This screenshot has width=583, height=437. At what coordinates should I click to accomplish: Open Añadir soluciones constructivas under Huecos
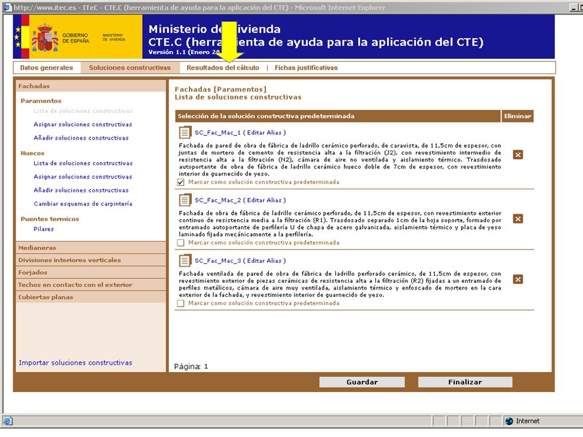tap(81, 190)
